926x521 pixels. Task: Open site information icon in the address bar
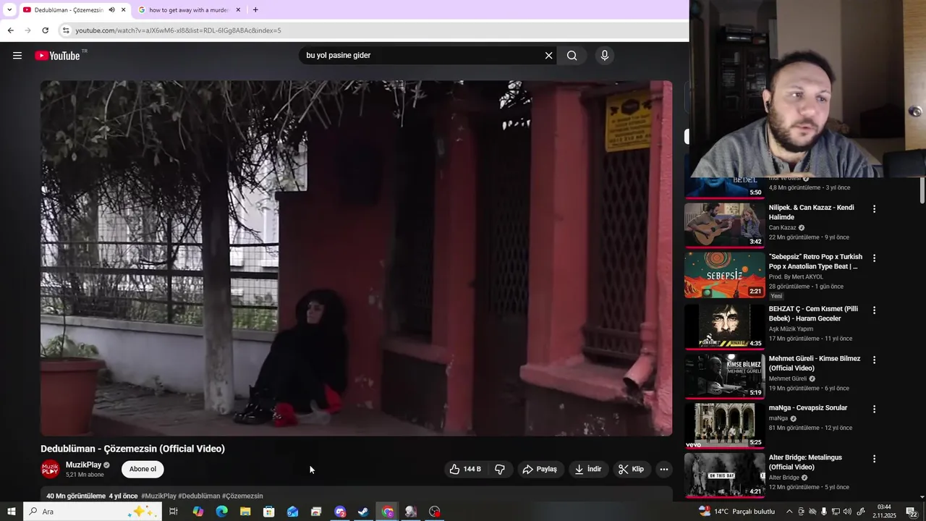(66, 30)
